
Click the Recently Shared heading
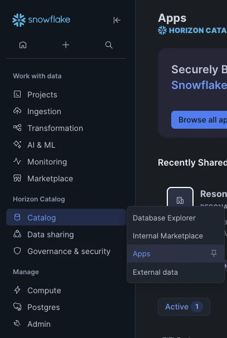click(x=192, y=162)
